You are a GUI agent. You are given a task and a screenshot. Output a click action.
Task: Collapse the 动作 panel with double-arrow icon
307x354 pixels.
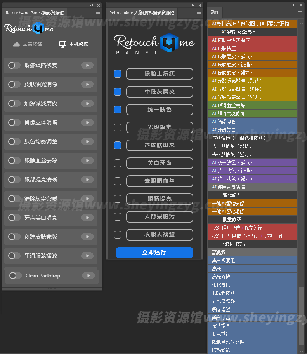coord(294,5)
